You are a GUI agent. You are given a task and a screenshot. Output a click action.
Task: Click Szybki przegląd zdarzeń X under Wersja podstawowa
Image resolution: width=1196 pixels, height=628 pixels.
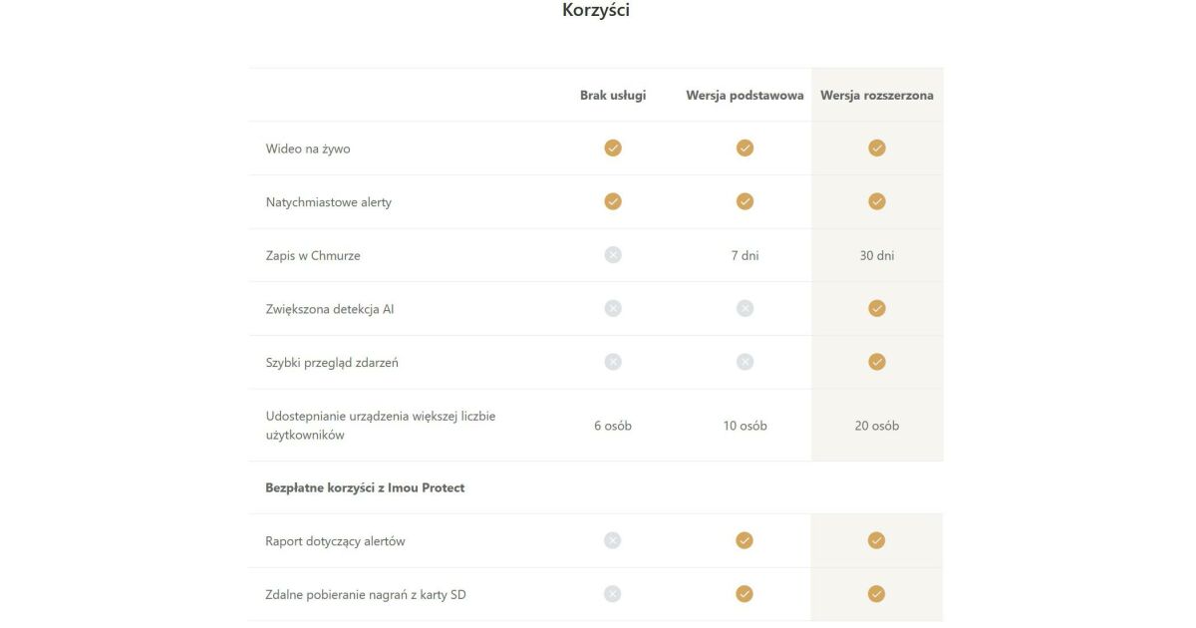745,362
